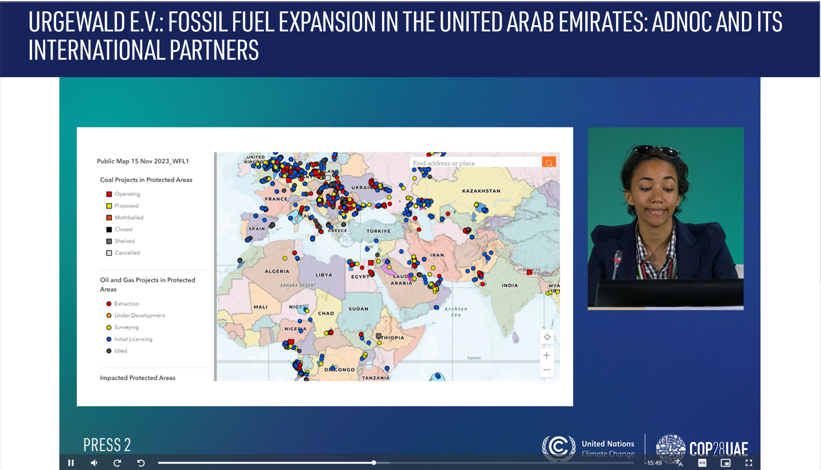This screenshot has width=821, height=470.
Task: Click the 'PRESS 2' room label
Action: pyautogui.click(x=107, y=445)
